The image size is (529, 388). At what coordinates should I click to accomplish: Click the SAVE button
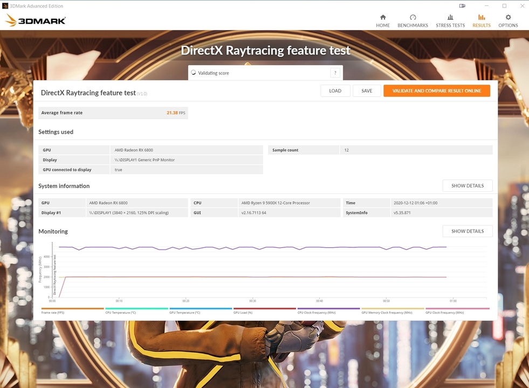coord(367,91)
